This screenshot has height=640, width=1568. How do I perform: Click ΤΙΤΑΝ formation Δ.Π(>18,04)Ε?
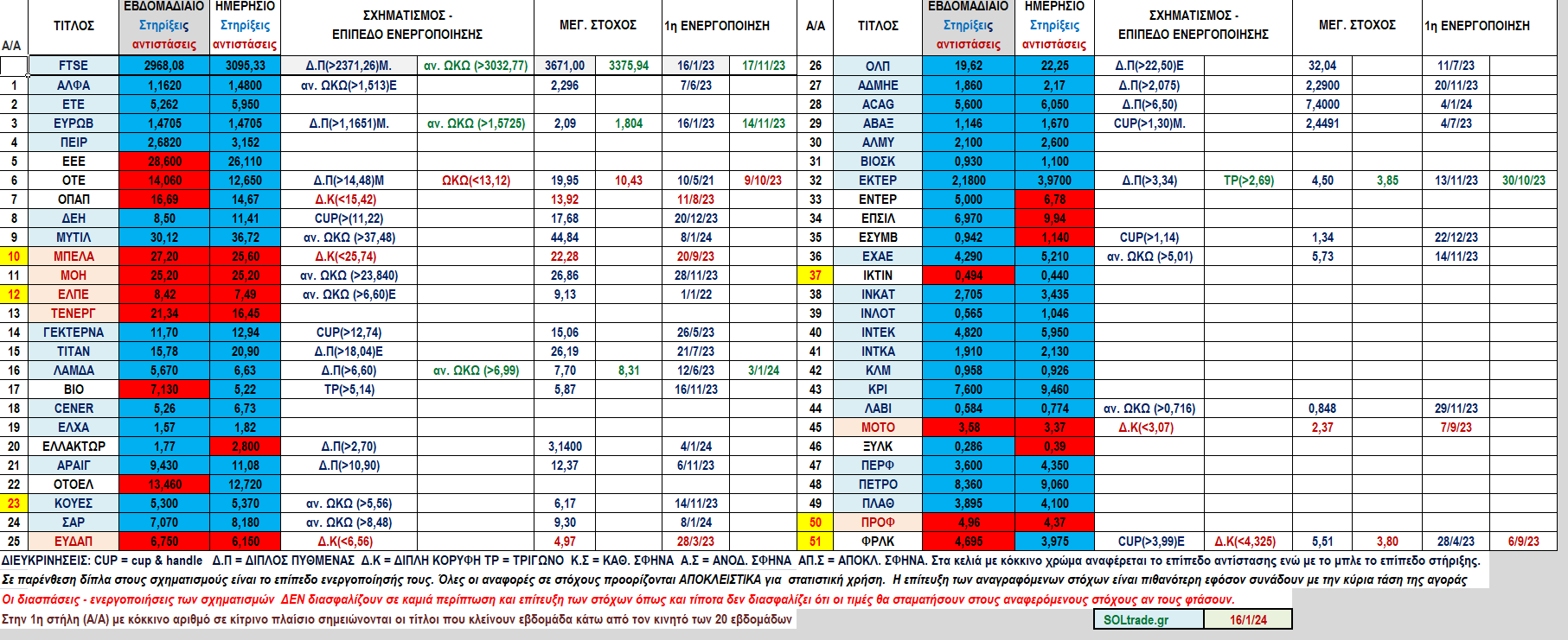(x=349, y=352)
